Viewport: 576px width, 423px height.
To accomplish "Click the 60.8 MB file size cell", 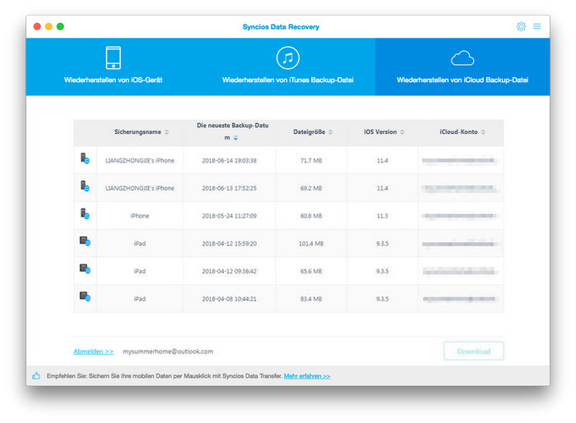I will point(311,216).
